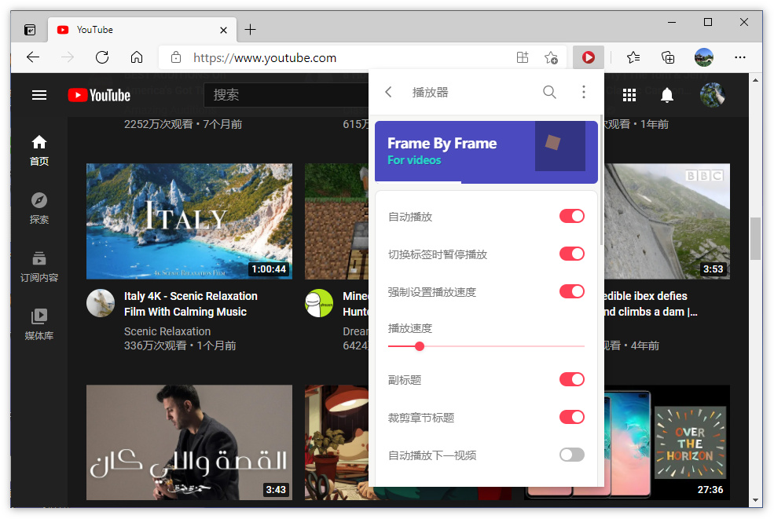Open the three-dot menu in the popup
The width and height of the screenshot is (774, 519).
(584, 92)
